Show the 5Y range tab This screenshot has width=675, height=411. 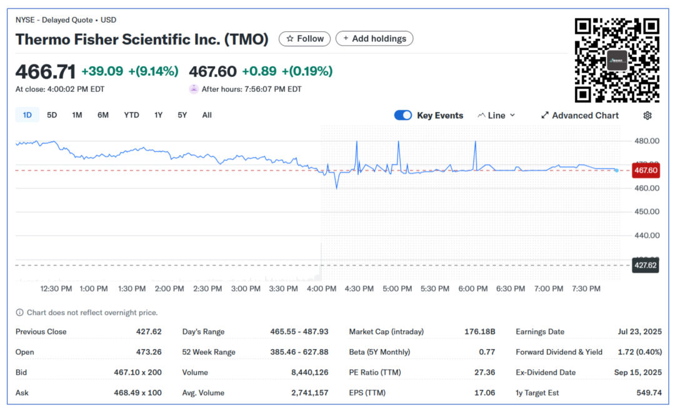(x=182, y=115)
